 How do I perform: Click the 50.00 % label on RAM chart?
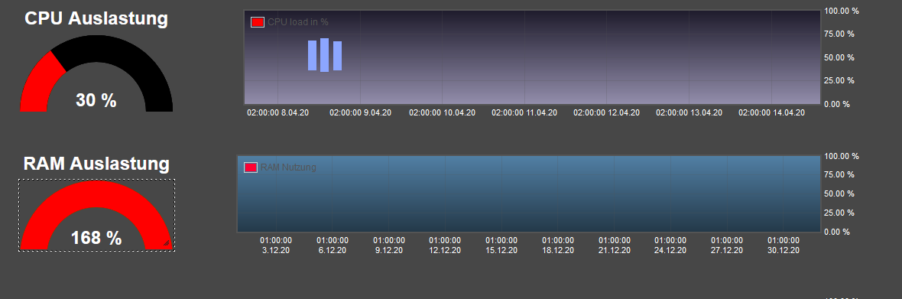839,193
